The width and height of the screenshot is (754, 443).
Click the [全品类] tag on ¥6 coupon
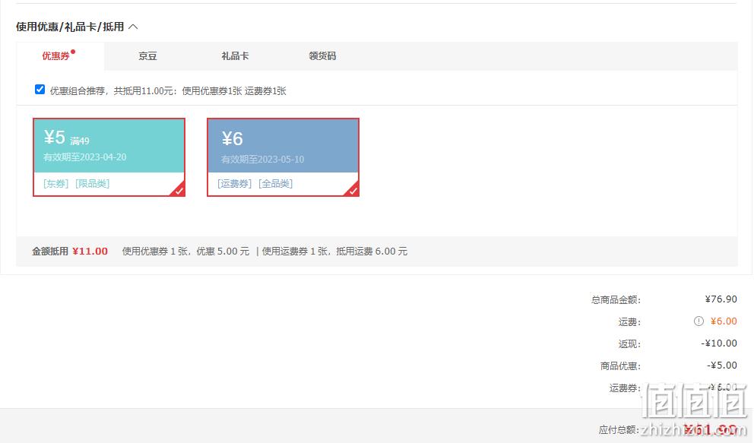(276, 184)
